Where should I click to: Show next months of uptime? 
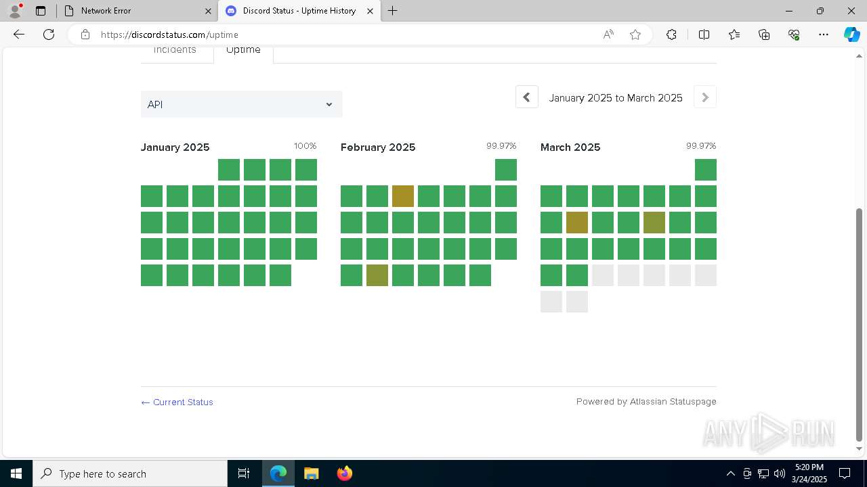click(x=705, y=97)
